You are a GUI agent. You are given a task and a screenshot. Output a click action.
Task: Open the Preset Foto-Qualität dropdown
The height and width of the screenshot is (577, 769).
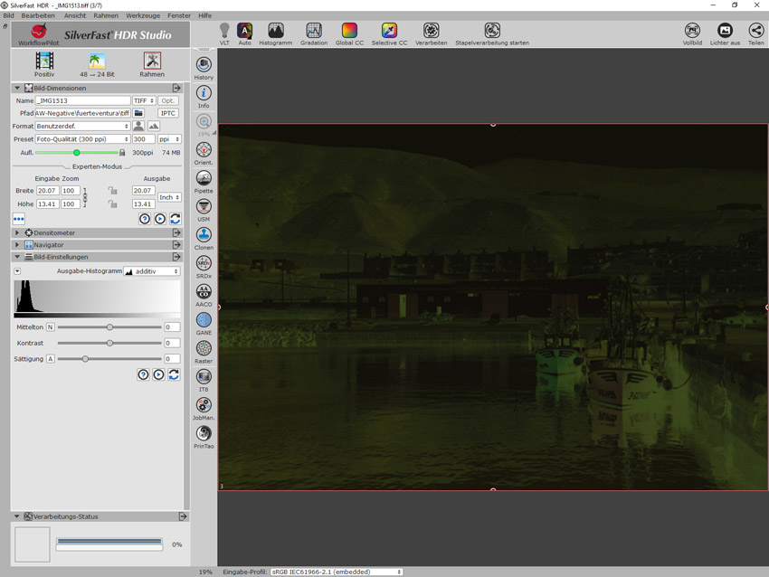coord(83,139)
